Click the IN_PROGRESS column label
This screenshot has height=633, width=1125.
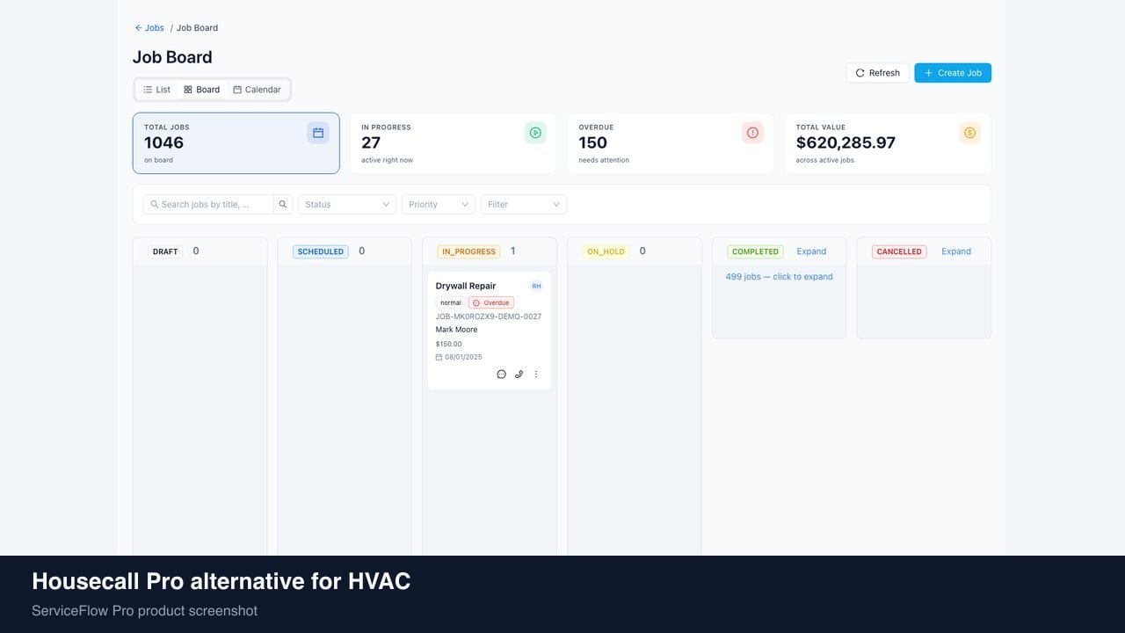(468, 251)
